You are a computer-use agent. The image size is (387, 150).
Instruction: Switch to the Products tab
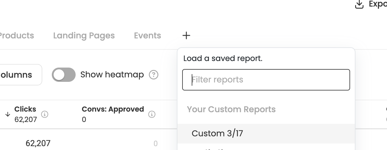pyautogui.click(x=16, y=35)
